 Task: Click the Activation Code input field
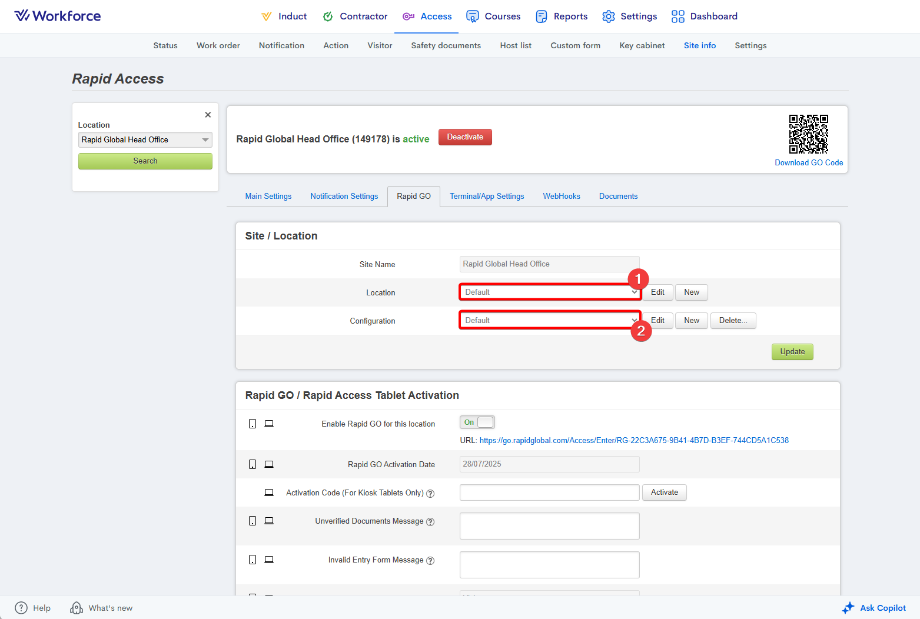pos(549,492)
